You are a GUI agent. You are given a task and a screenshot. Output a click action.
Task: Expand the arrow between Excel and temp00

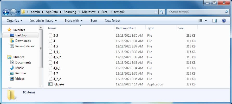111,12
